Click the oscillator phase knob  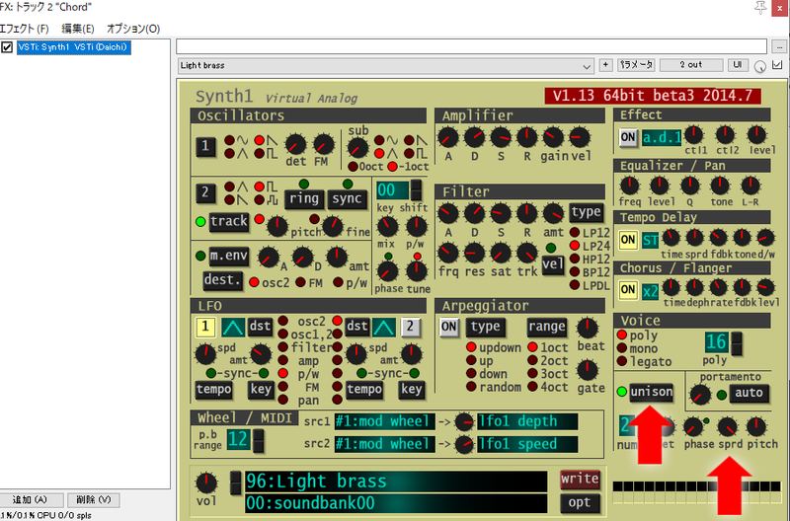387,271
